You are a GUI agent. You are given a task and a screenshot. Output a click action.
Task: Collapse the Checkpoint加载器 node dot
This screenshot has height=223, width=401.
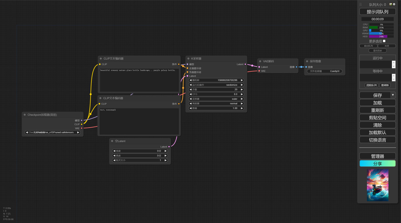point(25,115)
